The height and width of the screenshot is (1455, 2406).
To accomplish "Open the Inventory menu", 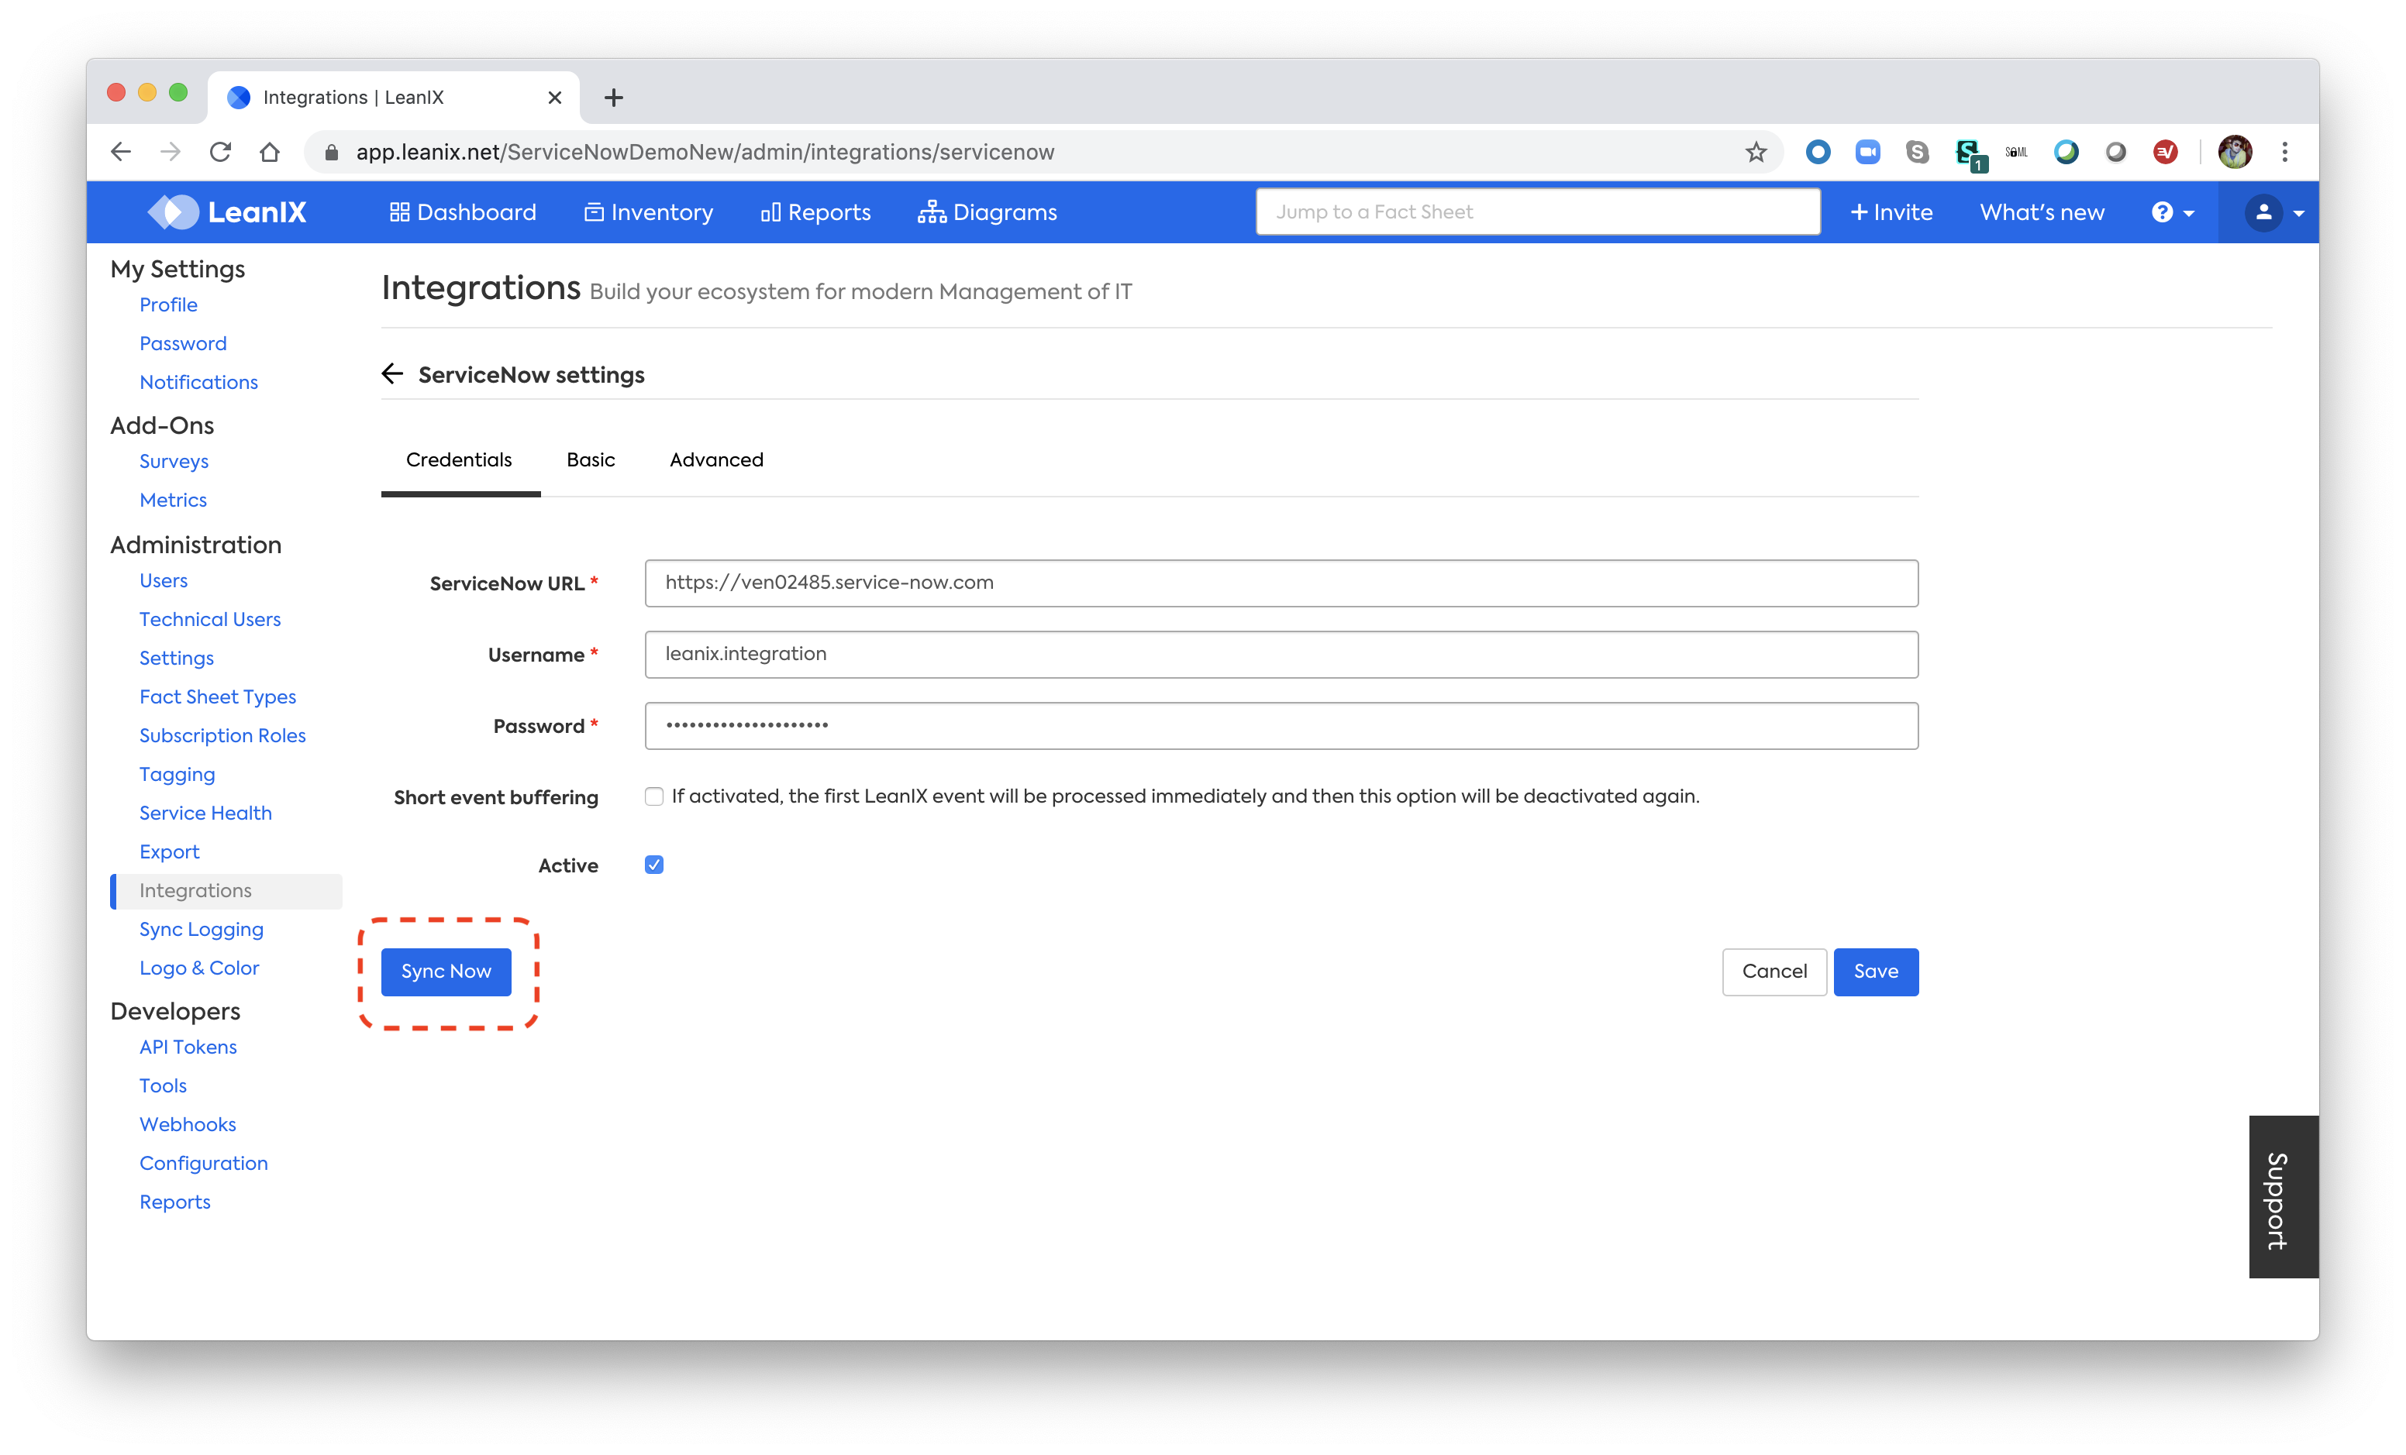I will 650,213.
